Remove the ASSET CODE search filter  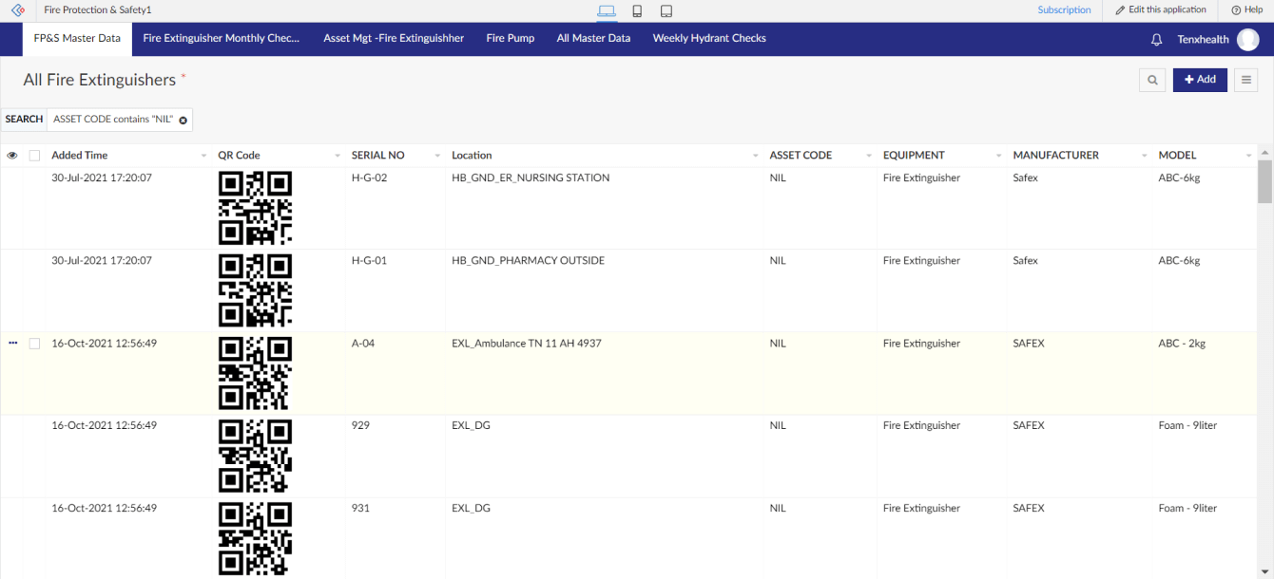[183, 121]
